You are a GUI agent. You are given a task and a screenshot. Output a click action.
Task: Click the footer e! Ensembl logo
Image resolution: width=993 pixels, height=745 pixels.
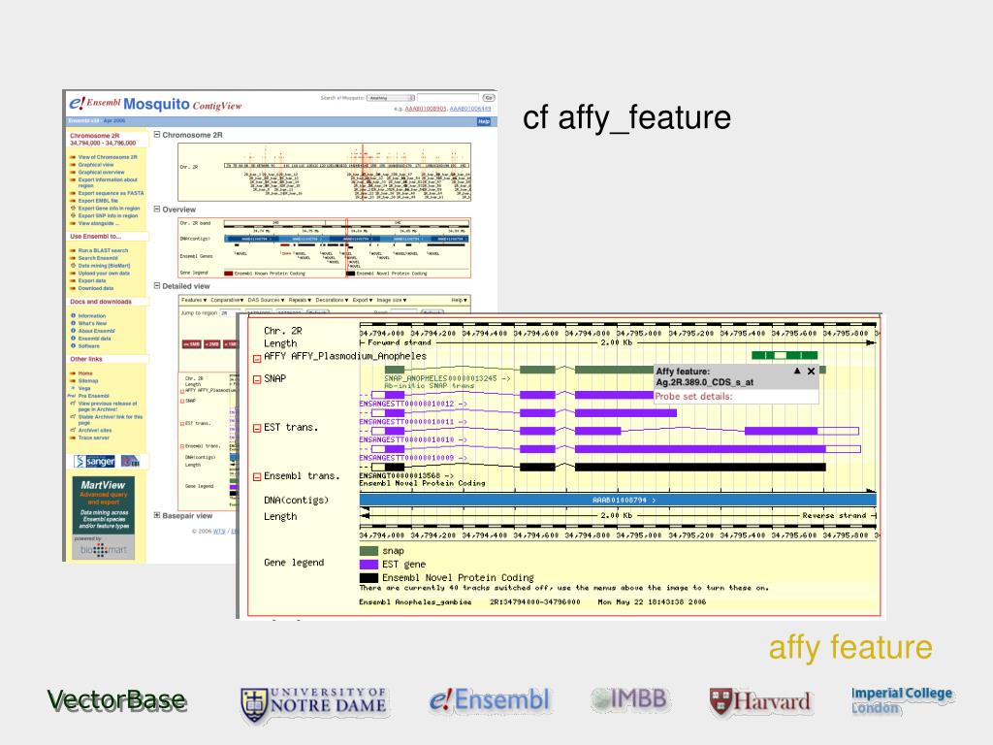pyautogui.click(x=490, y=700)
